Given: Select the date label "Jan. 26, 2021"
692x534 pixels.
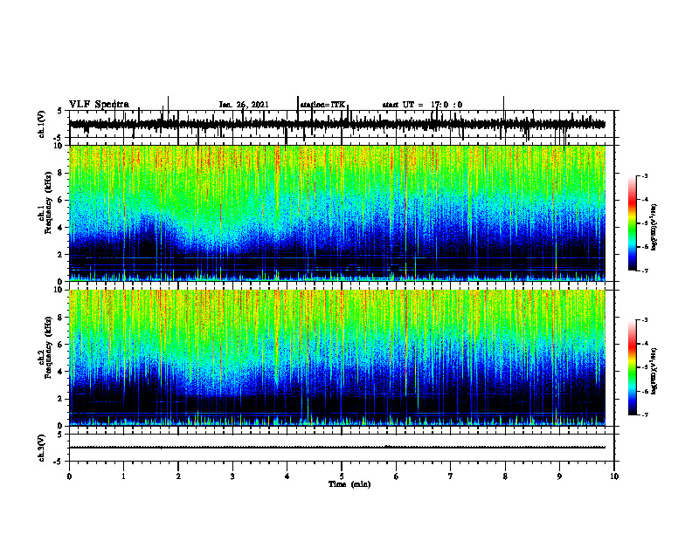Looking at the screenshot, I should pos(244,105).
